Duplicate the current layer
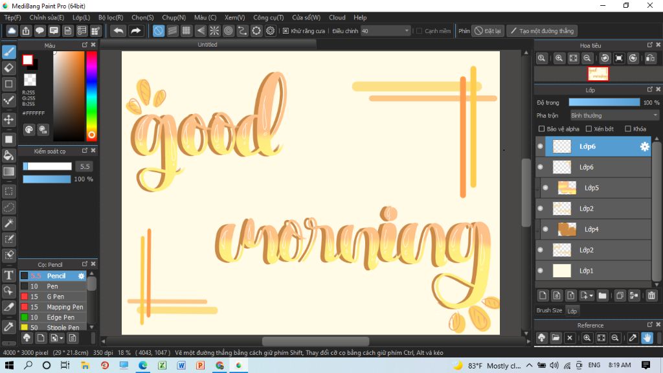663x373 pixels. (620, 295)
